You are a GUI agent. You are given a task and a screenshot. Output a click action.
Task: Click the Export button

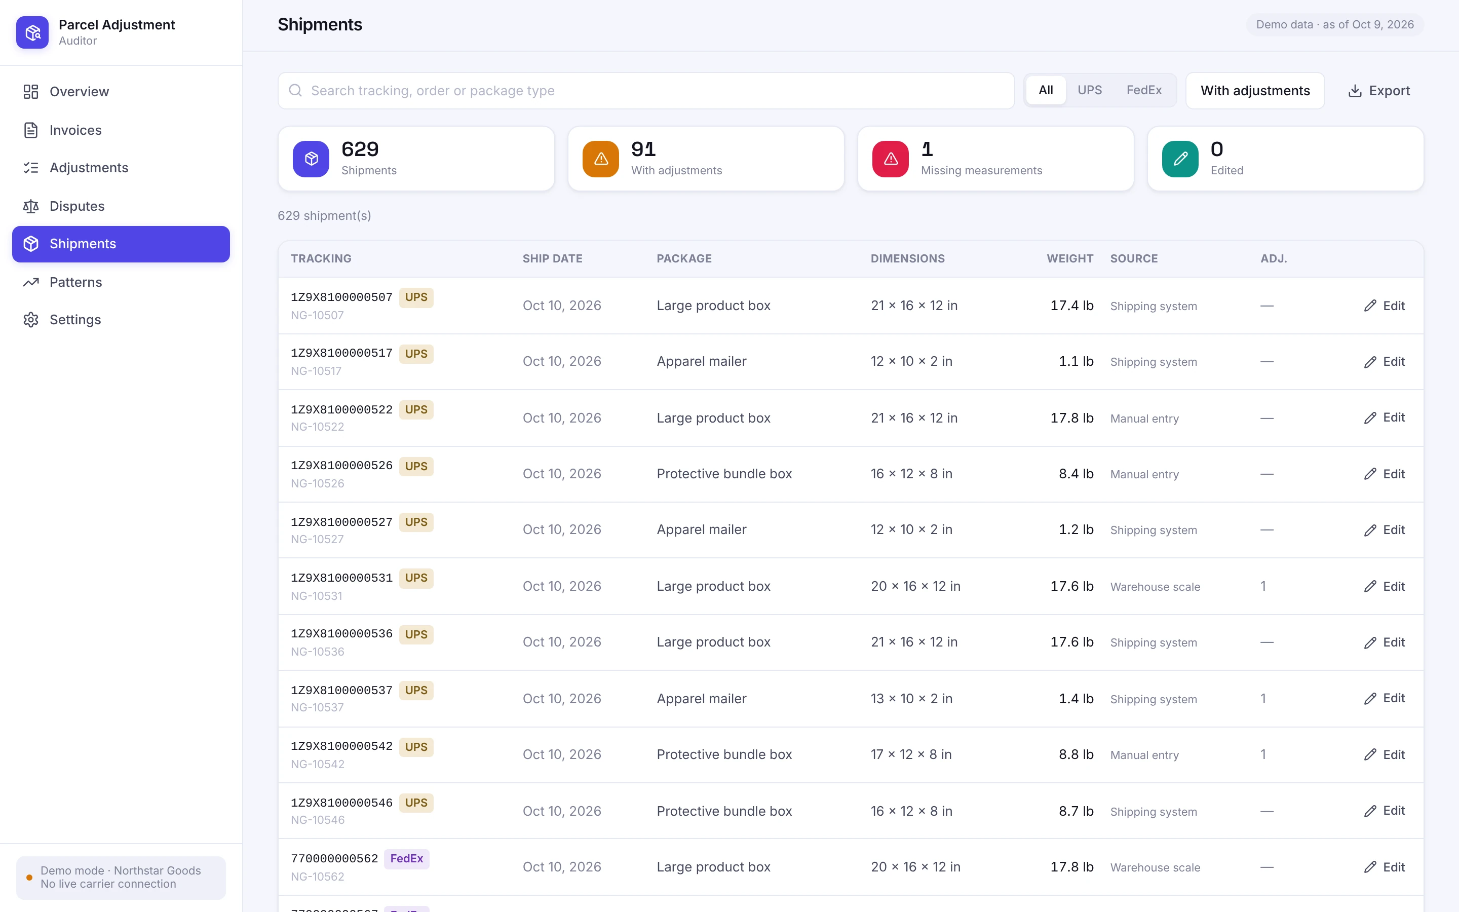point(1378,91)
